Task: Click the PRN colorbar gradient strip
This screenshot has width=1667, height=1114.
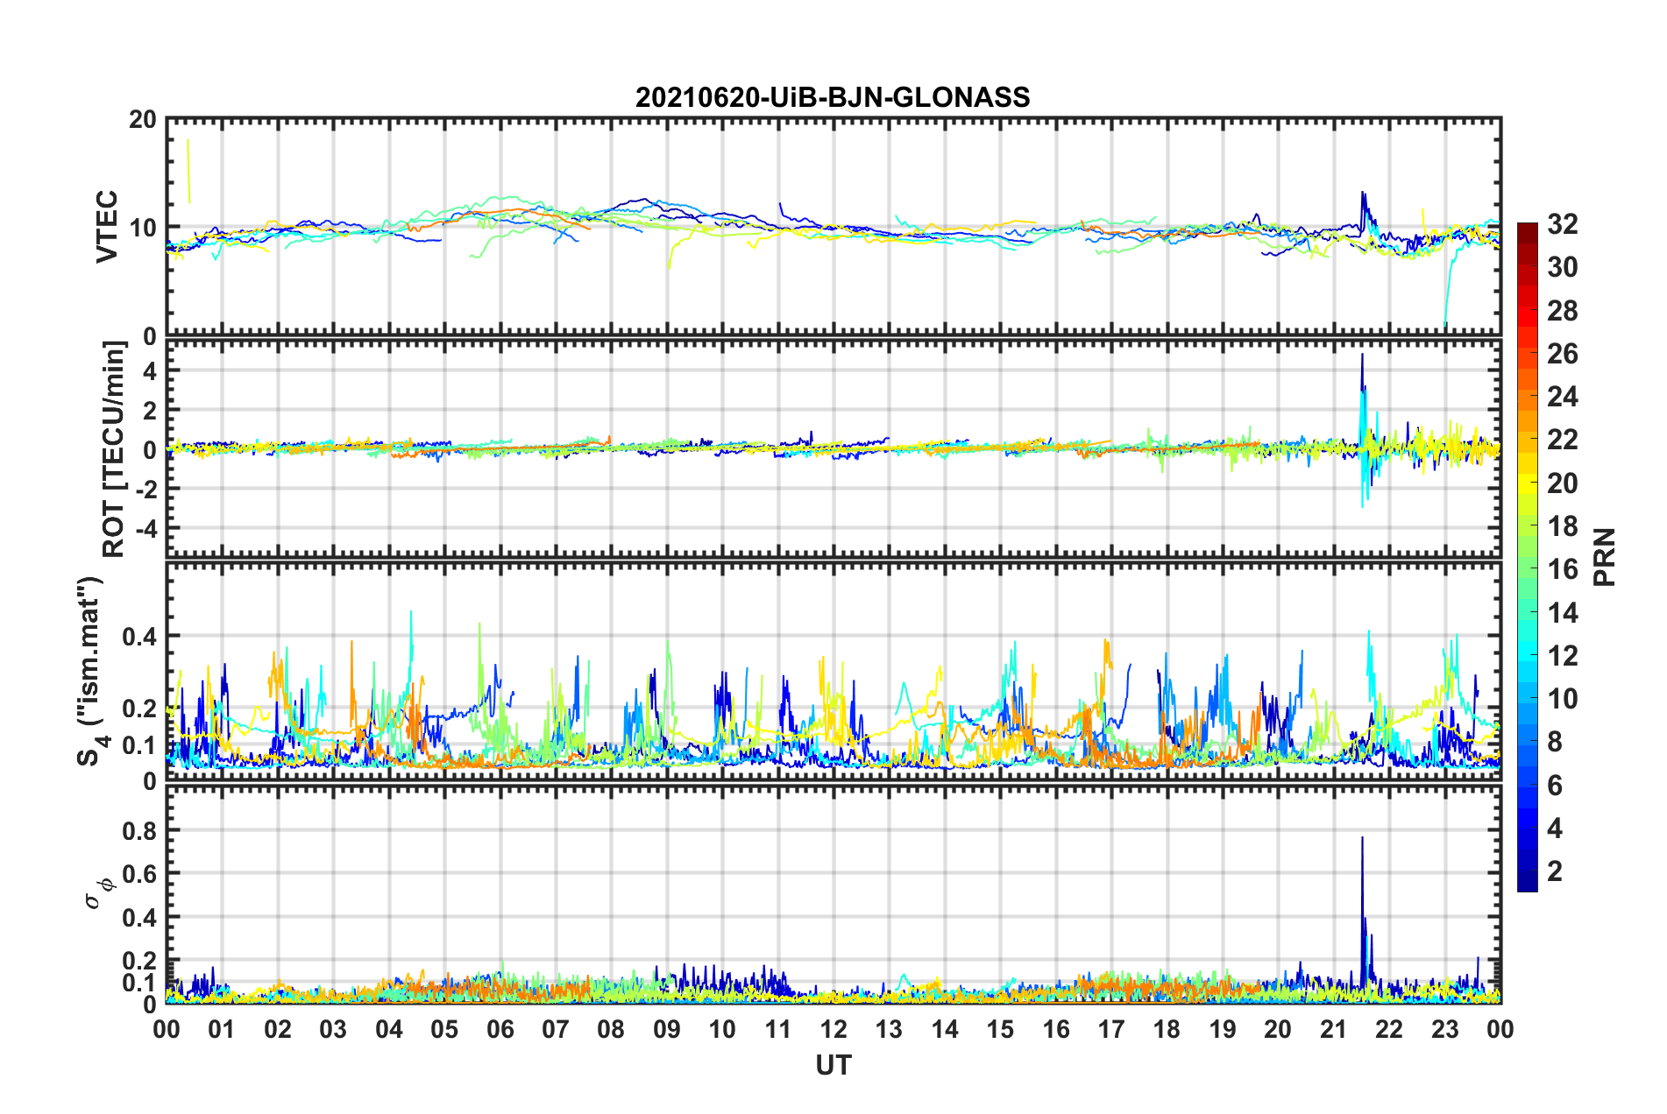Action: [x=1527, y=557]
